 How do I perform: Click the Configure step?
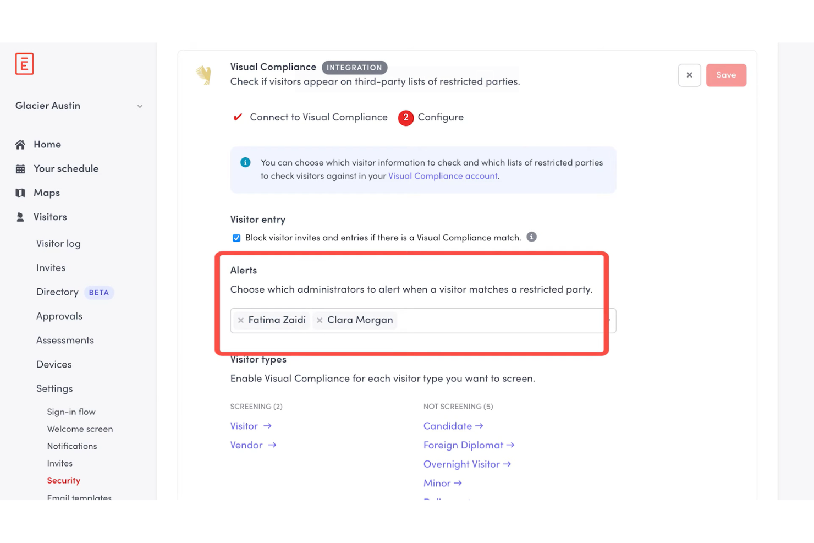coord(441,117)
